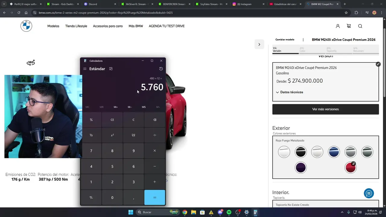Expand the Datos técnicos section
This screenshot has height=217, width=386.
[289, 92]
